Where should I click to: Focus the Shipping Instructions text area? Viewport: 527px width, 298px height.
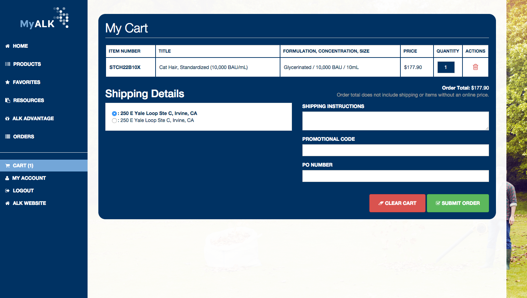coord(396,121)
